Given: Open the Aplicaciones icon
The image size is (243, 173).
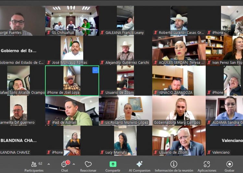Looking at the screenshot, I should tap(207, 164).
